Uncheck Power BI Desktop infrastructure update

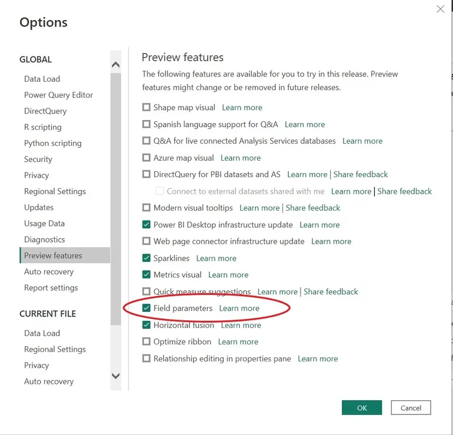pos(146,225)
